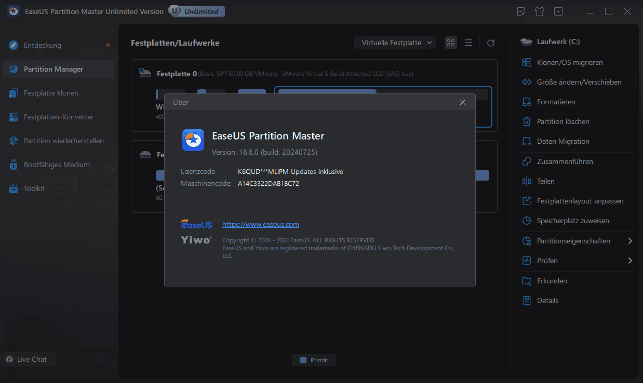Select Partitionseigenschaften in right panel
The height and width of the screenshot is (383, 643).
[573, 241]
